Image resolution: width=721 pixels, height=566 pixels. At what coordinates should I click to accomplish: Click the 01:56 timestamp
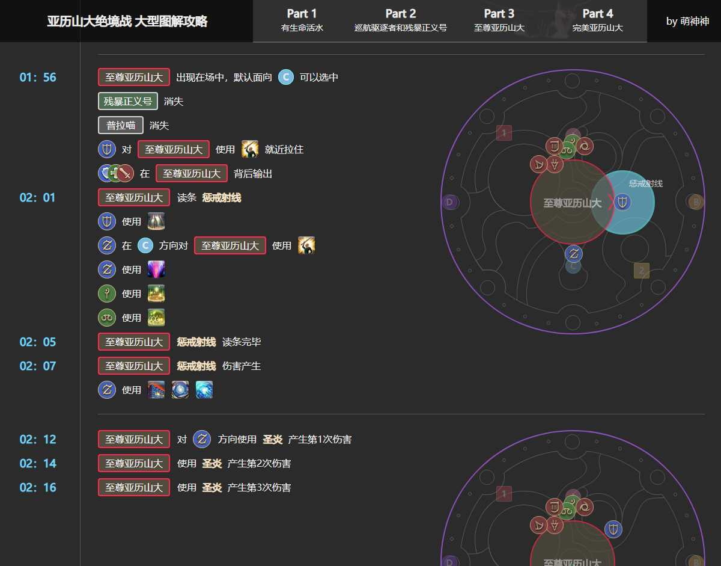[38, 78]
